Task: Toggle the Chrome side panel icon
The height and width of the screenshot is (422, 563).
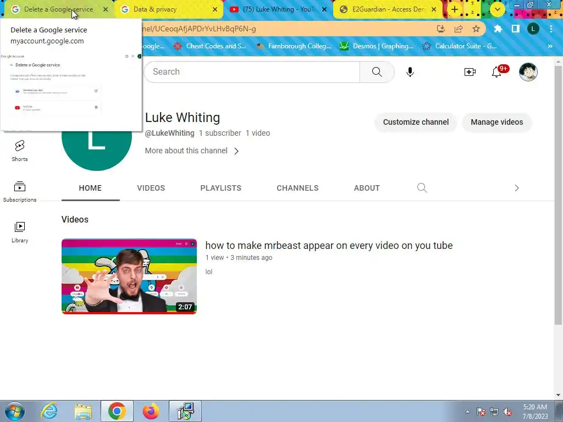Action: (515, 29)
